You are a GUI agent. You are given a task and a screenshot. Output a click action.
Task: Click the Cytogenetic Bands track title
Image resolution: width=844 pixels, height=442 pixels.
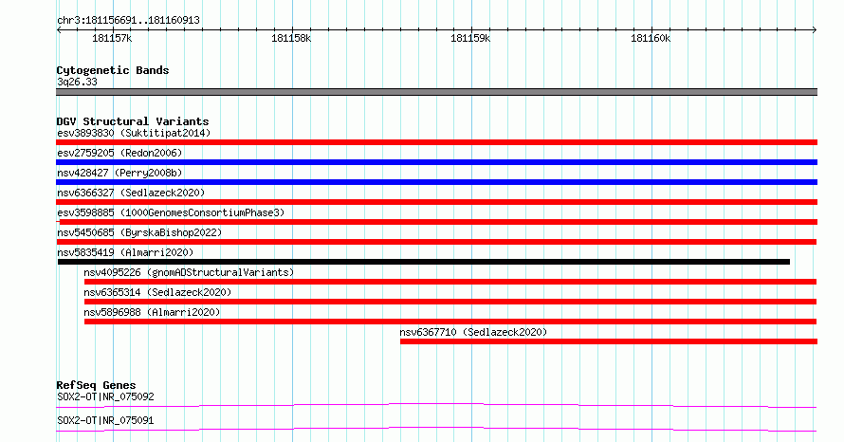tap(113, 70)
